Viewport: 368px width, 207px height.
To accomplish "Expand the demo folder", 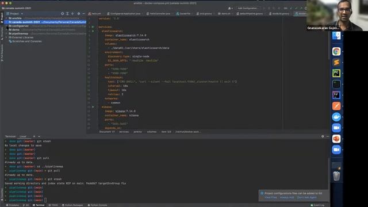I will point(6,30).
